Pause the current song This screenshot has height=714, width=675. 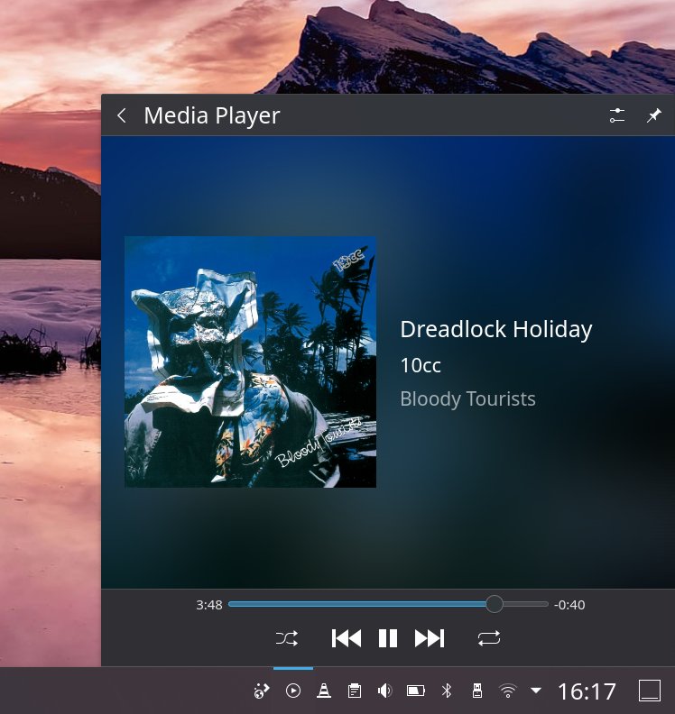click(x=388, y=638)
